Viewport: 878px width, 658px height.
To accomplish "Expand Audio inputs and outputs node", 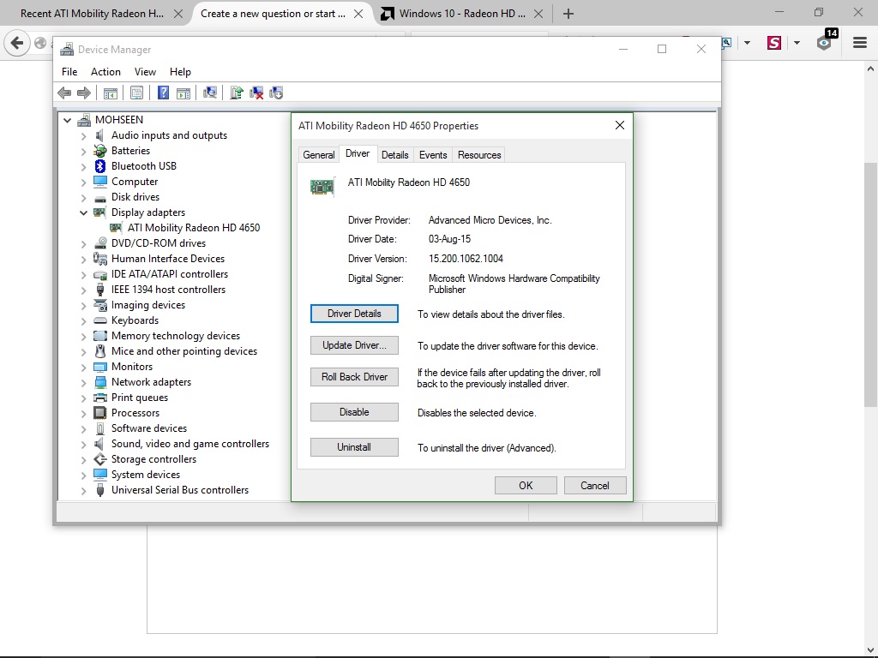I will click(x=83, y=136).
